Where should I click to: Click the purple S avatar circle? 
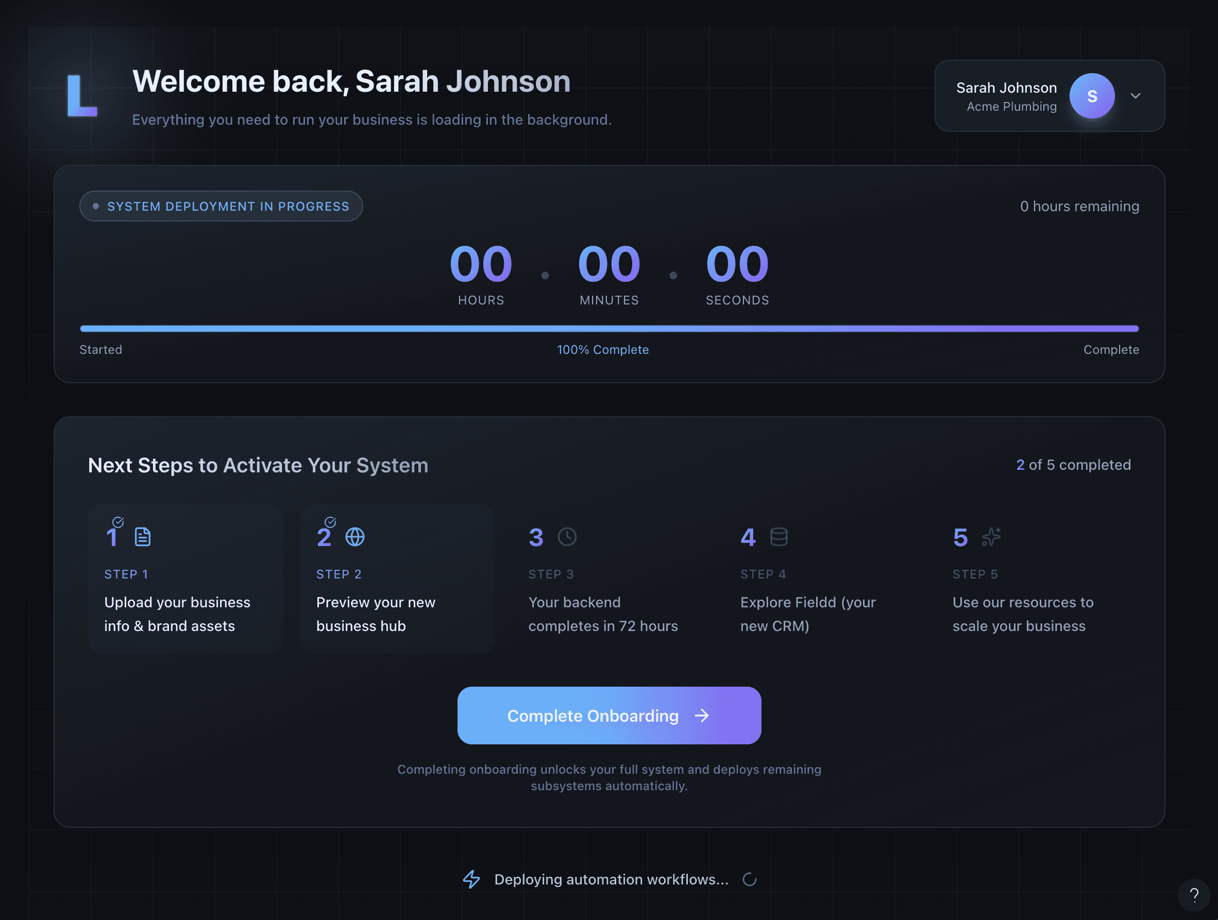(x=1092, y=96)
